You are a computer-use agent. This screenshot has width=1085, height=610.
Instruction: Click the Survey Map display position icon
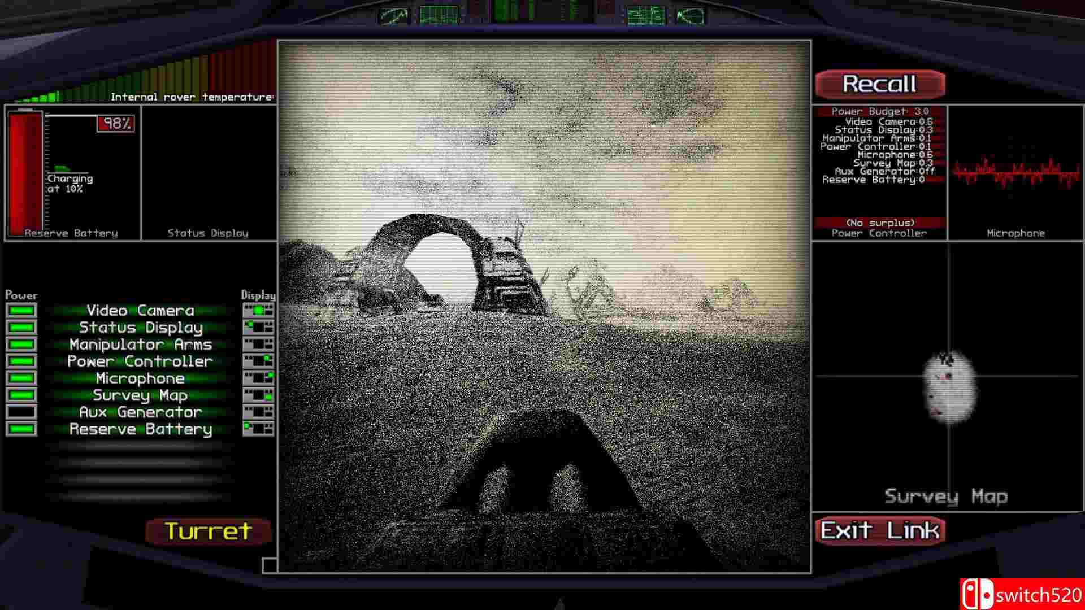coord(258,395)
